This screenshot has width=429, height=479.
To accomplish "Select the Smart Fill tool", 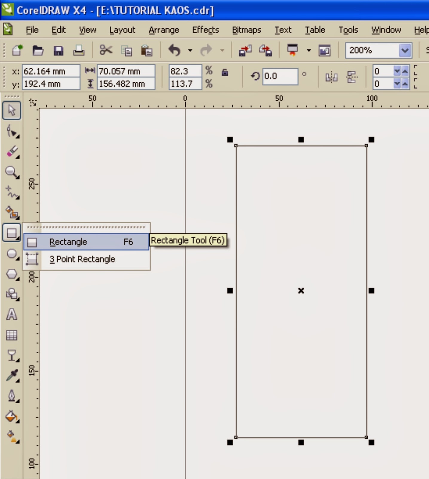I will 12,213.
